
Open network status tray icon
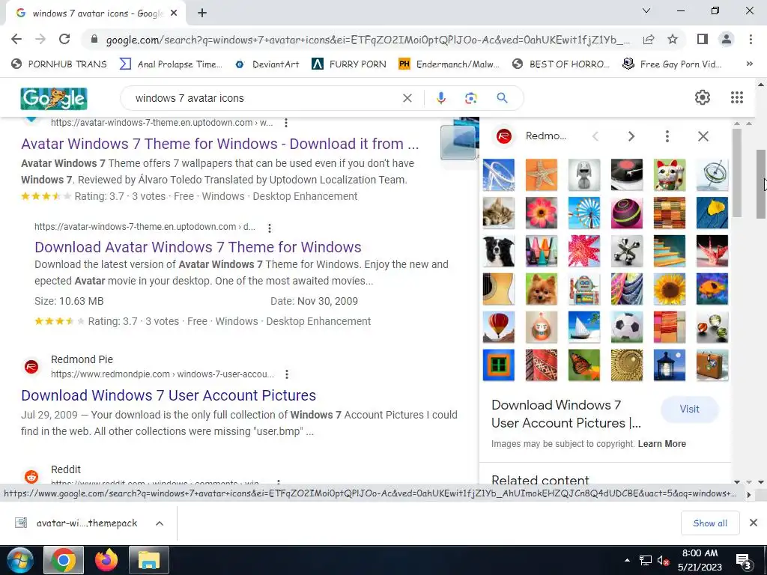645,561
